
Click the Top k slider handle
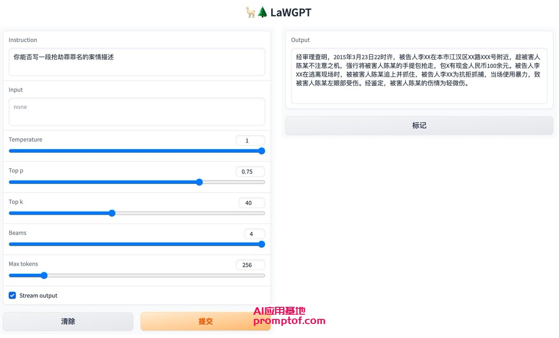coord(112,213)
